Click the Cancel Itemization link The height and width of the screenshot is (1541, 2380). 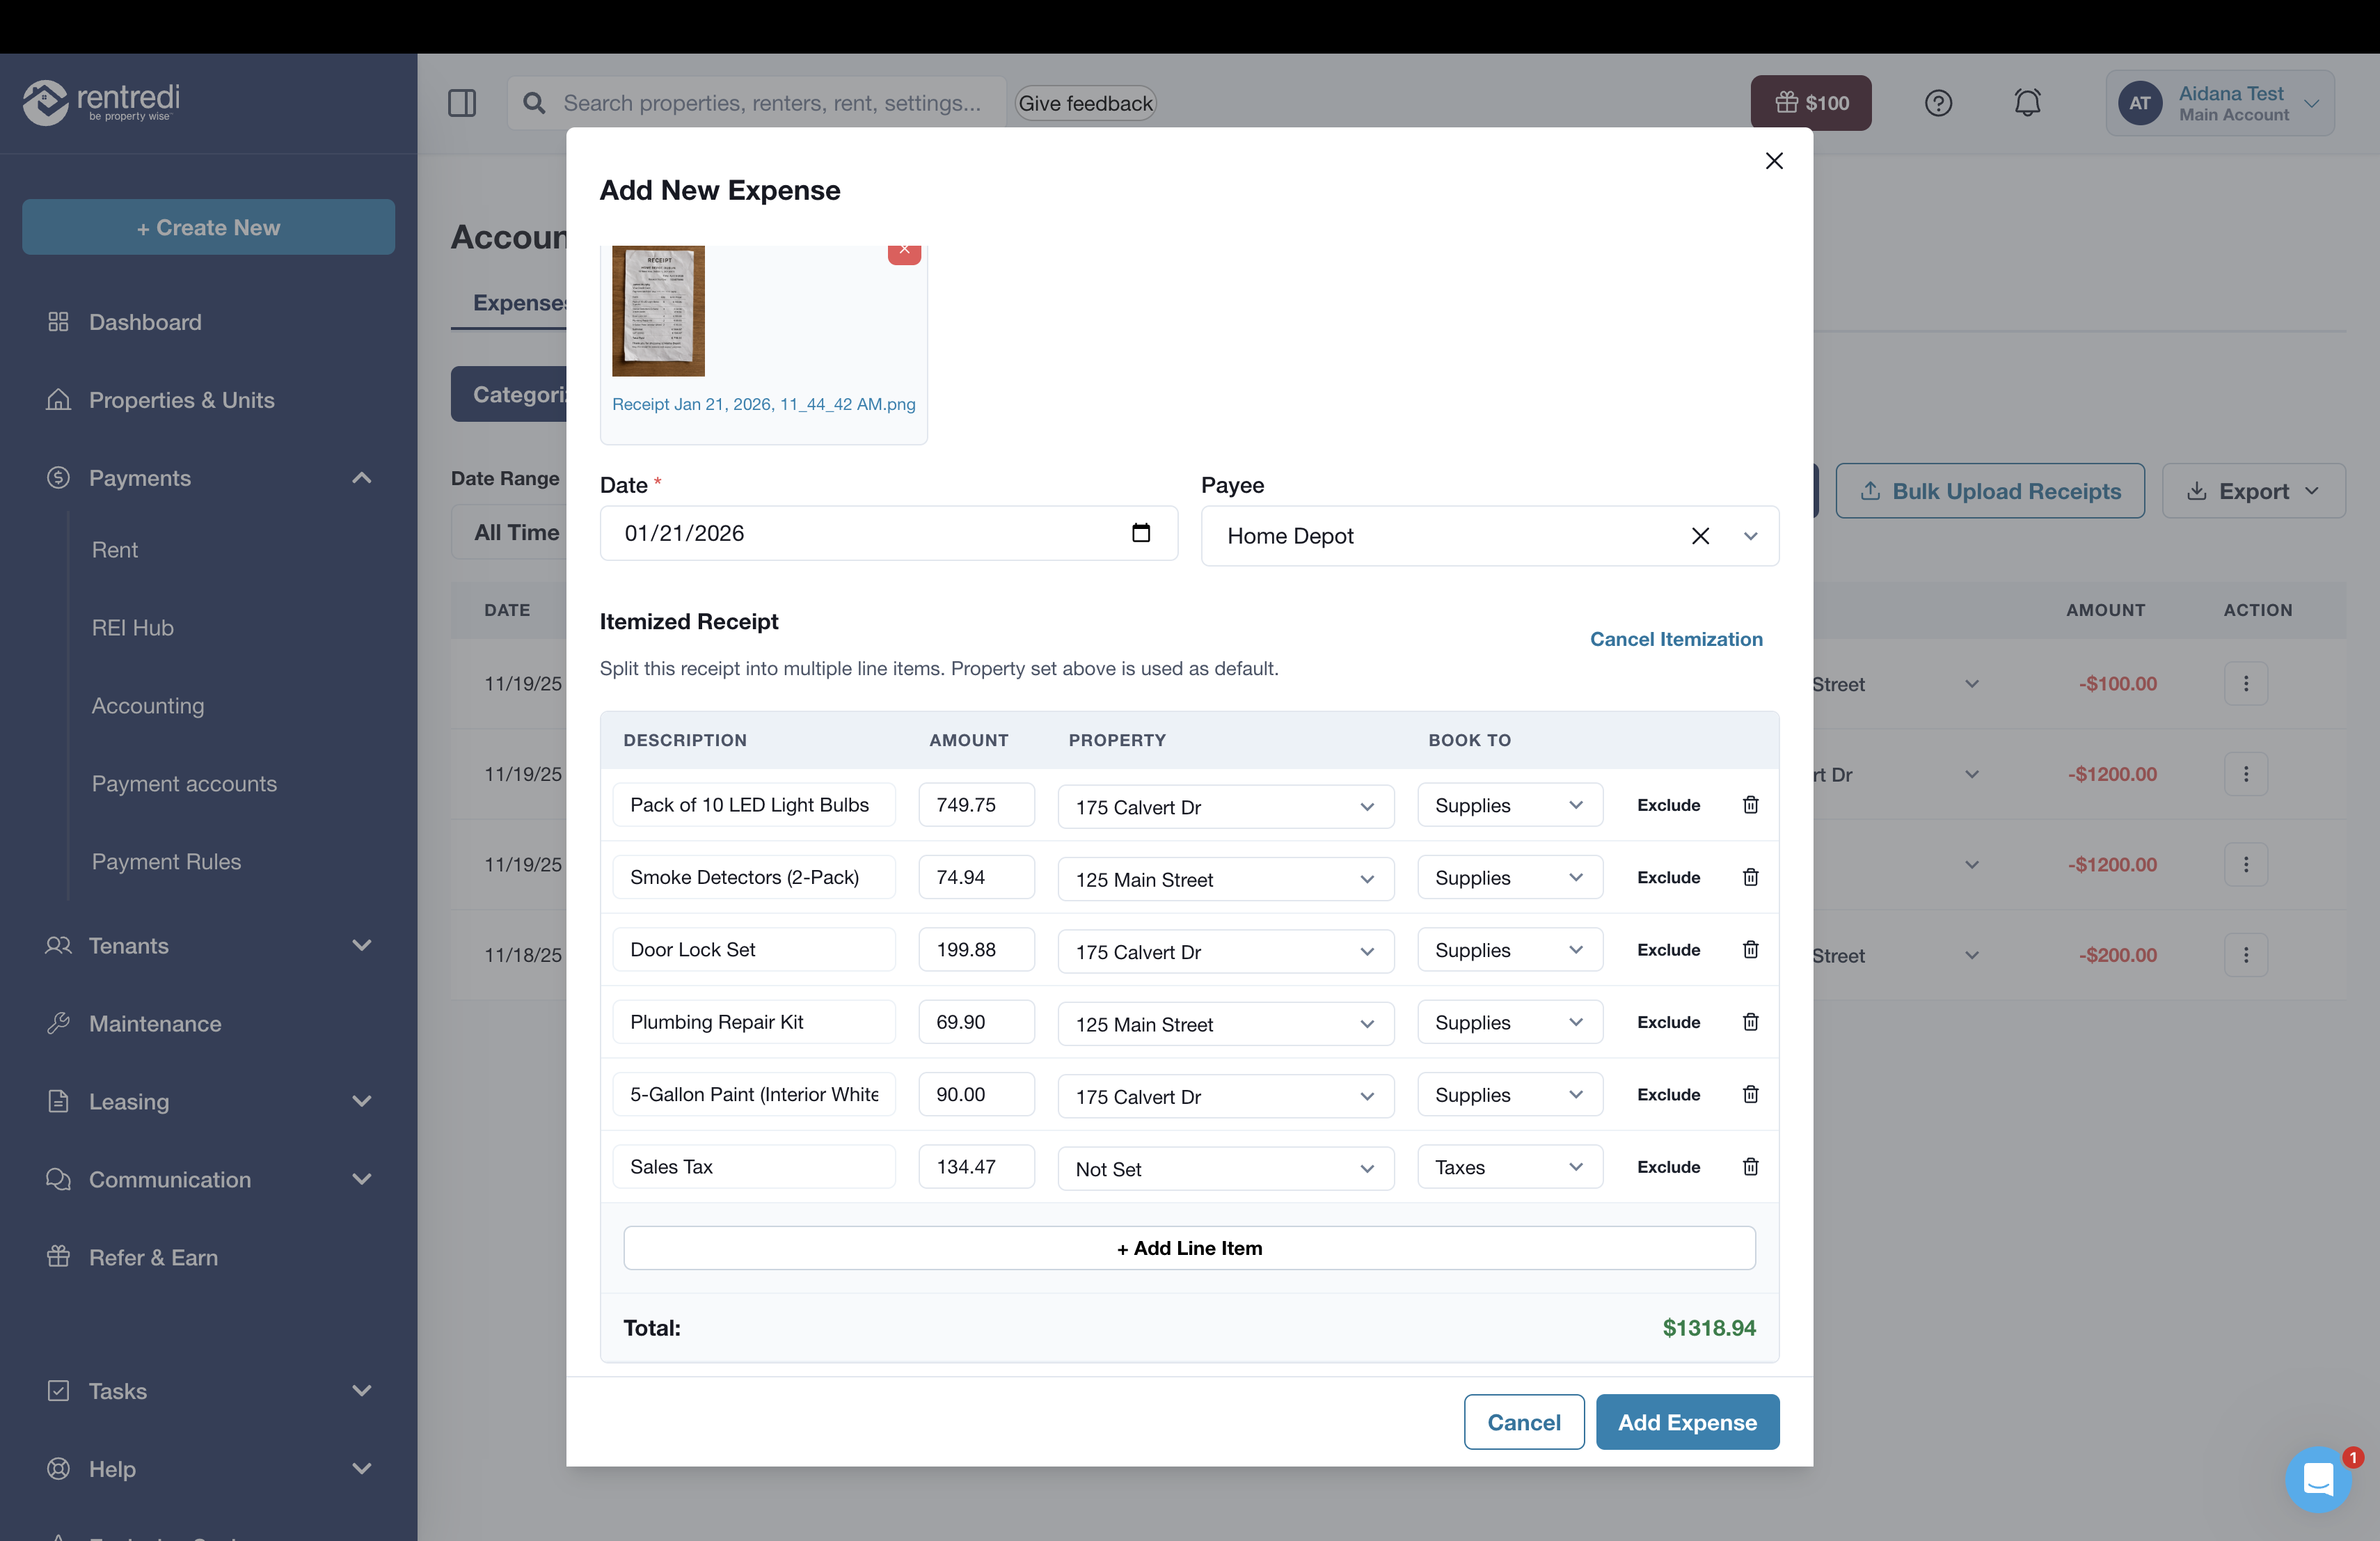(1676, 638)
